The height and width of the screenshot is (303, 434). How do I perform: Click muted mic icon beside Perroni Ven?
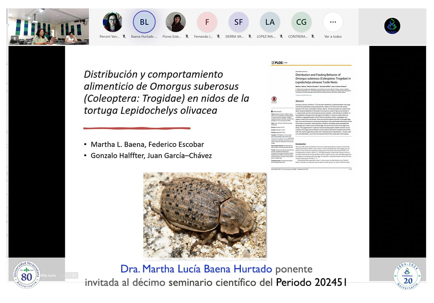124,37
